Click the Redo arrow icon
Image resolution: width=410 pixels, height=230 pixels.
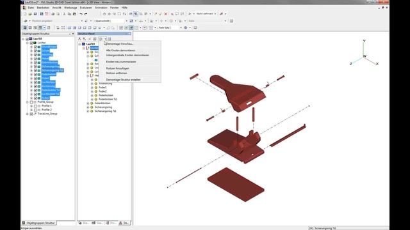[86, 14]
